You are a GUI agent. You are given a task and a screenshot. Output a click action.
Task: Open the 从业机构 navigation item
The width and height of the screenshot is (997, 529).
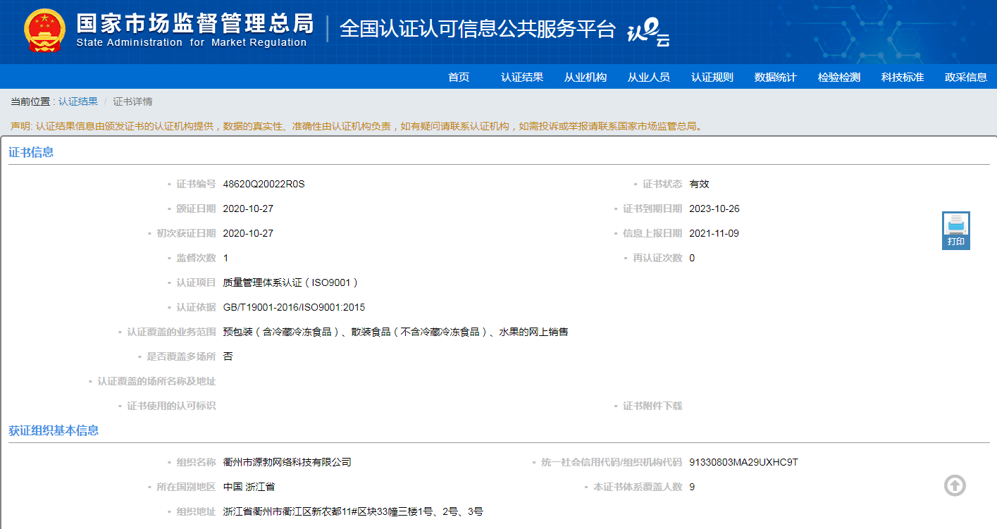tap(586, 77)
